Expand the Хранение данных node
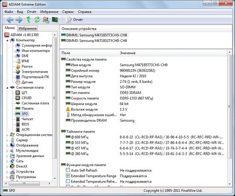The image size is (235, 196). (7, 156)
